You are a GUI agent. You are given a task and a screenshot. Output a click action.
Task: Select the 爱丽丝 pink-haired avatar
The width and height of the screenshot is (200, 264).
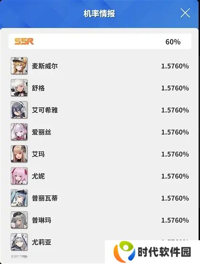click(x=19, y=132)
